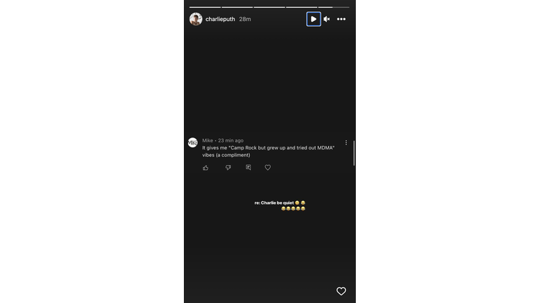Unmute the story audio
This screenshot has height=303, width=539.
point(326,19)
